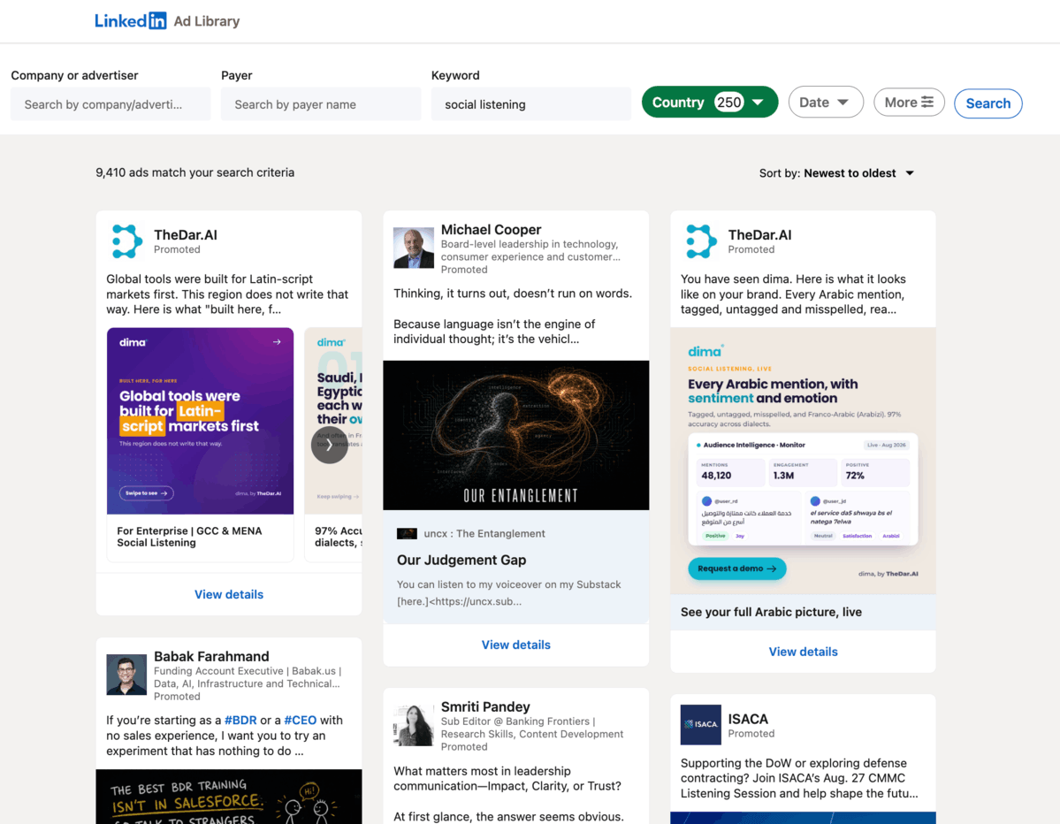Open Smriti Pandey's profile photo

click(x=414, y=725)
